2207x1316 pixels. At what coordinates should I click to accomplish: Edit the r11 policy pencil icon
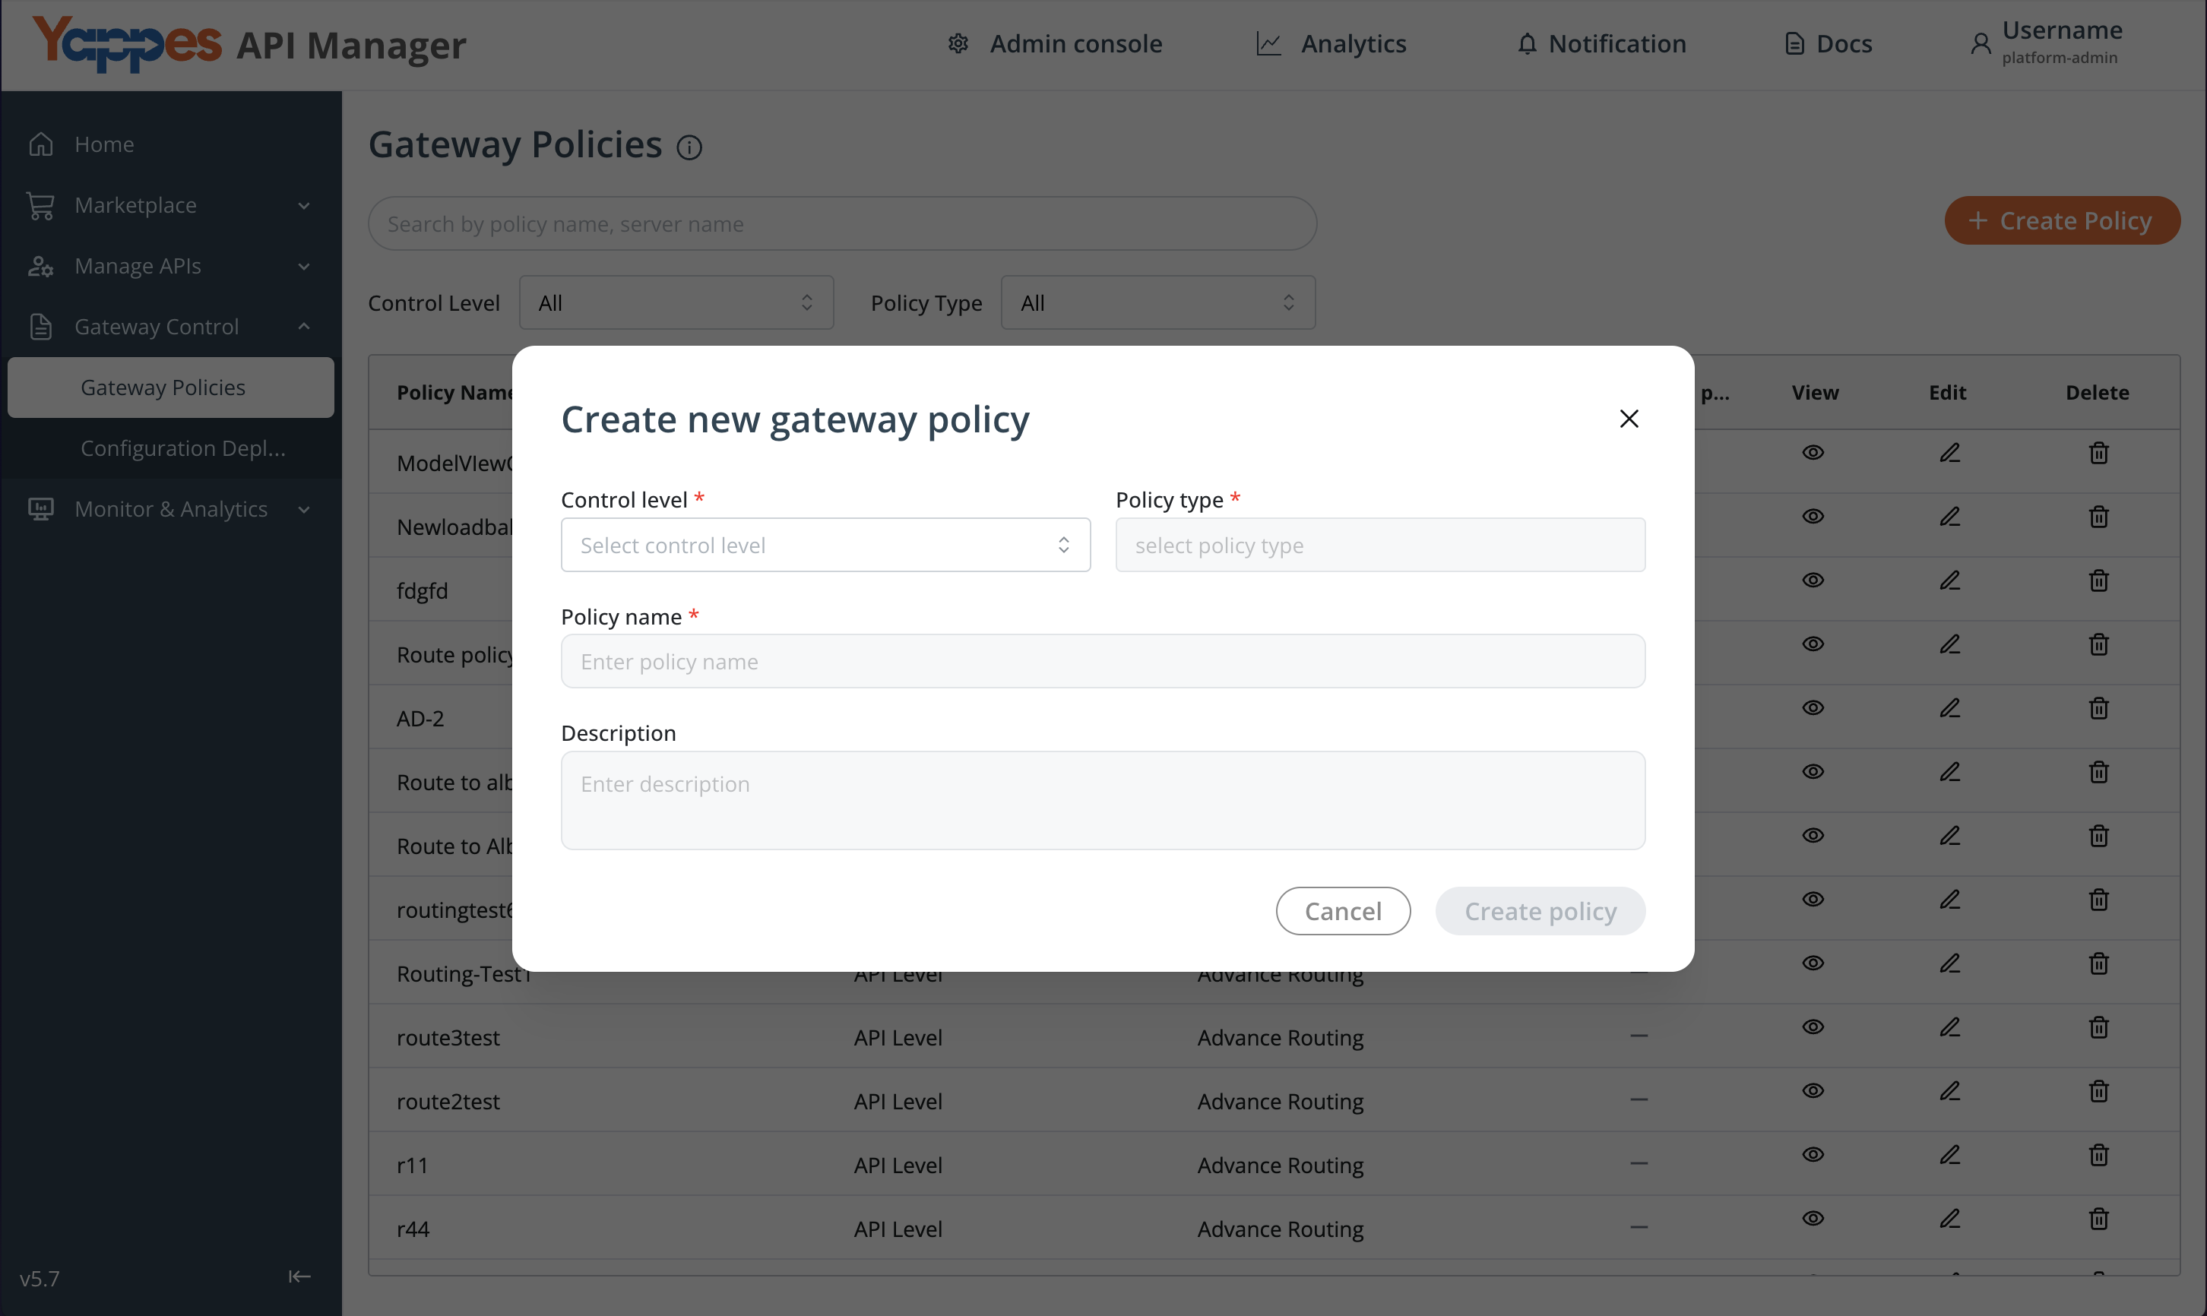[1949, 1155]
